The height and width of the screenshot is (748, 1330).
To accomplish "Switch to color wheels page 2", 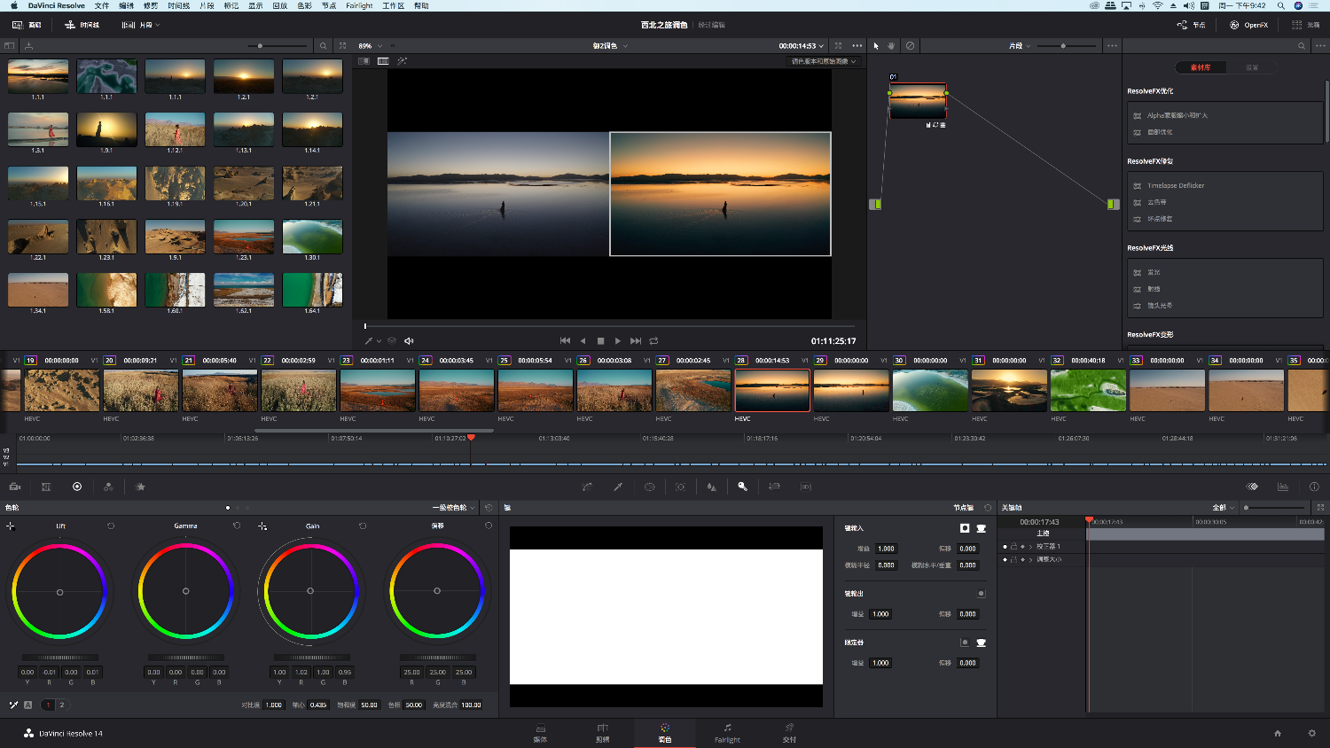I will tap(61, 705).
